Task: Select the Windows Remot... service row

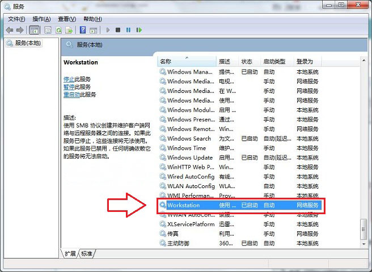Action: (240, 129)
